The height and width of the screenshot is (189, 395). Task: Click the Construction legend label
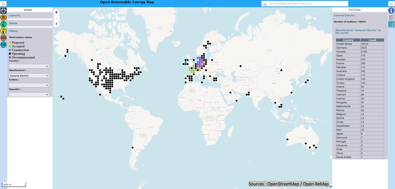tap(20, 50)
